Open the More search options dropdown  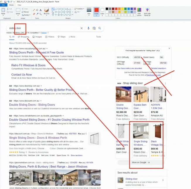pos(72,37)
